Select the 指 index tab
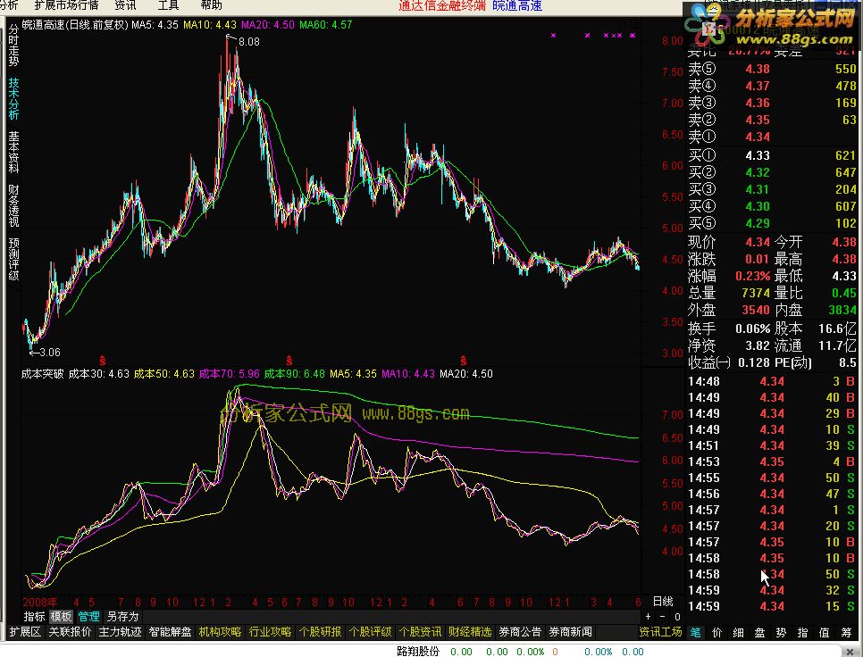 802,633
